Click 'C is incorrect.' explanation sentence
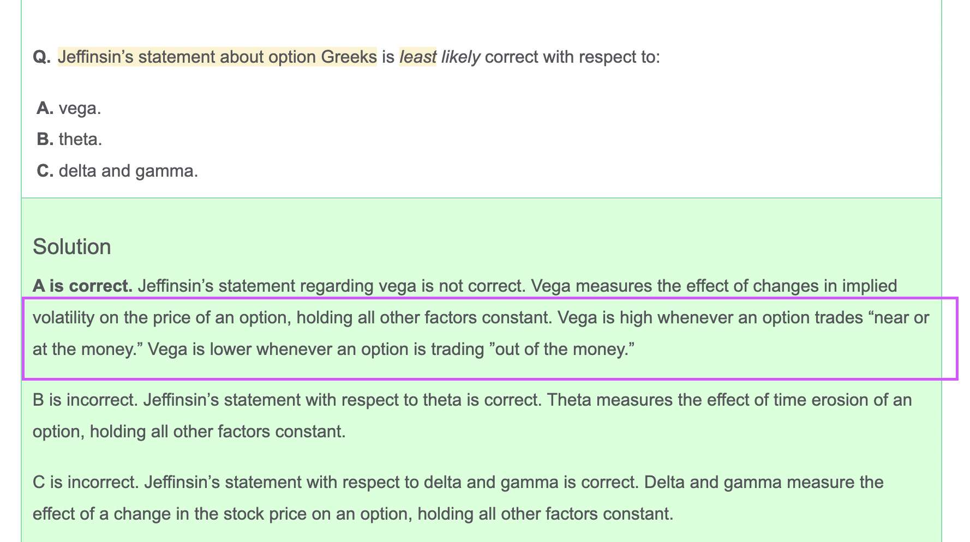This screenshot has height=542, width=970. tap(86, 483)
